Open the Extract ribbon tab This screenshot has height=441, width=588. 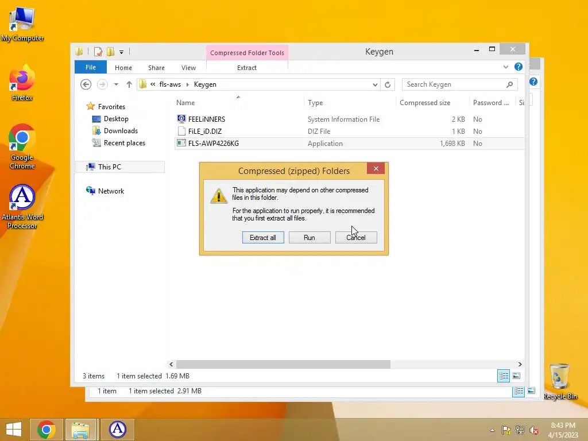coord(247,68)
